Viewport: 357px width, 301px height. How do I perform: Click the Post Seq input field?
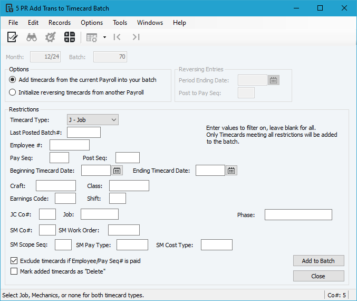coord(128,158)
